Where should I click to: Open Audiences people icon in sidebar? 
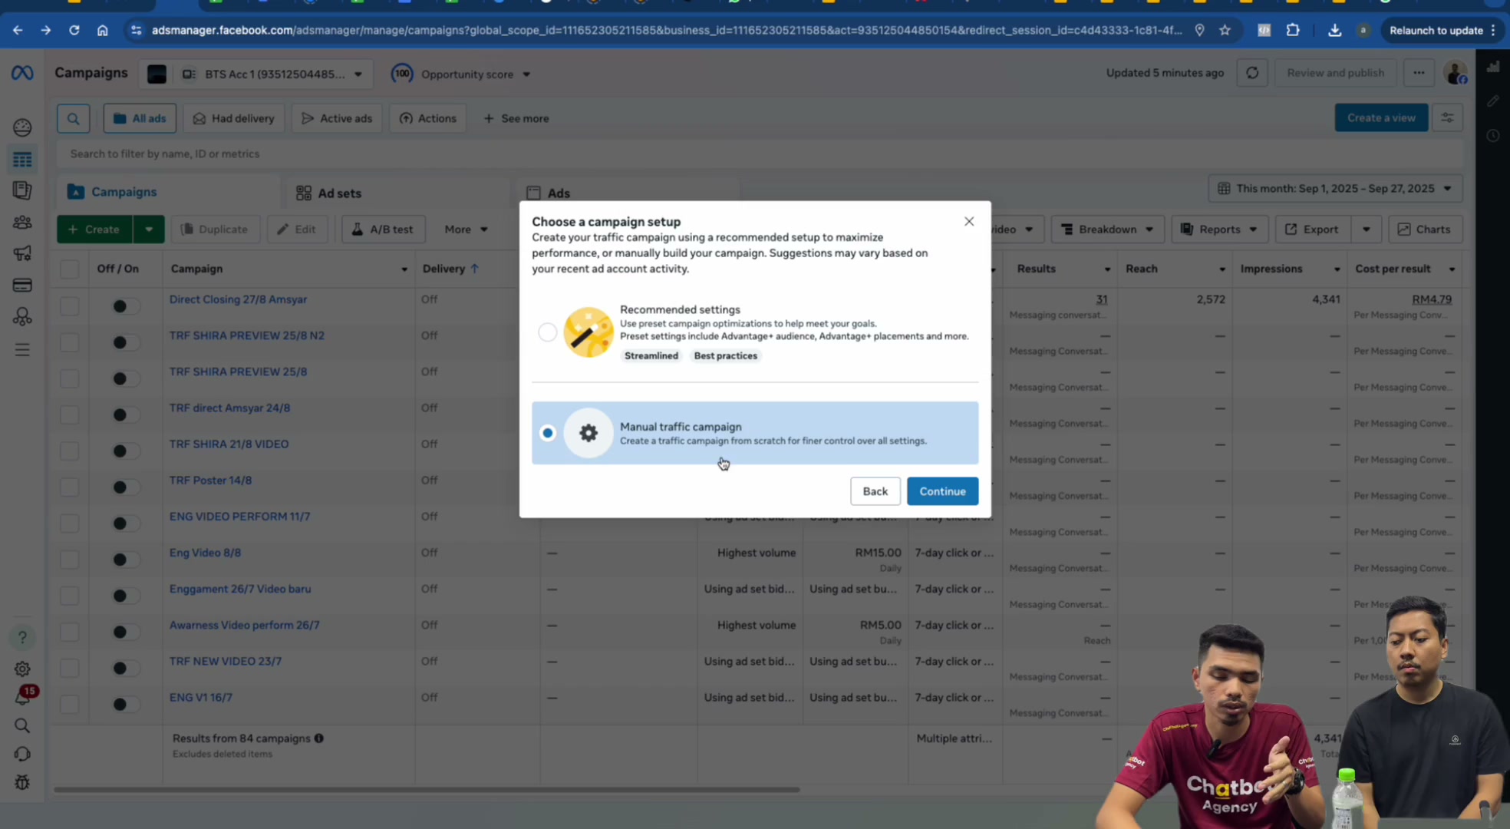(x=22, y=223)
